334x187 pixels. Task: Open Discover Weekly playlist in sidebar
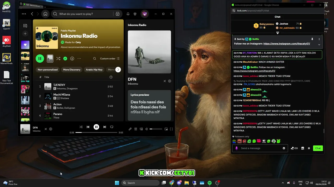tap(25, 111)
